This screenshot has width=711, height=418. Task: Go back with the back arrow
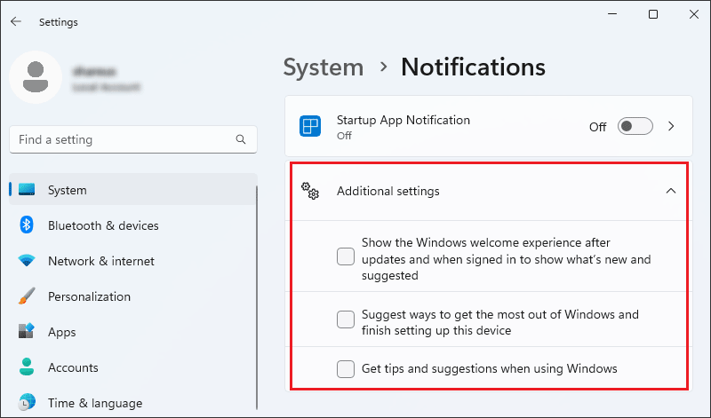[x=16, y=21]
